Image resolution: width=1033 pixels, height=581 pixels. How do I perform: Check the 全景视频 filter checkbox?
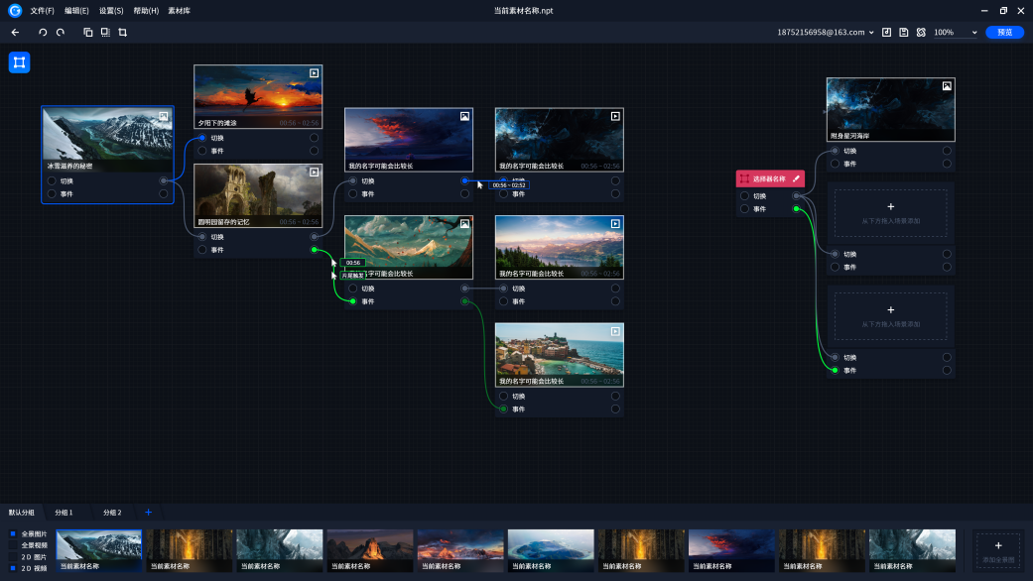(12, 545)
